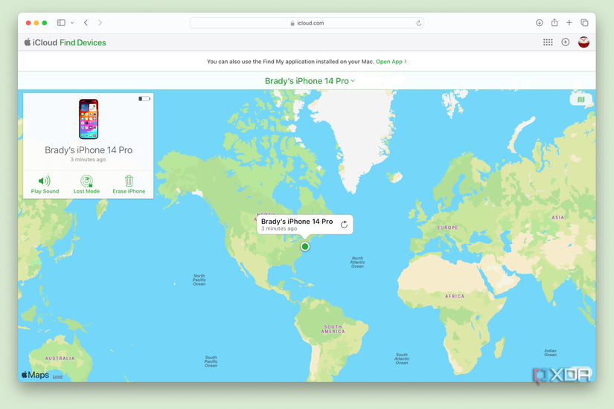Activate Lost Mode for the iPhone
The width and height of the screenshot is (614, 409).
86,184
